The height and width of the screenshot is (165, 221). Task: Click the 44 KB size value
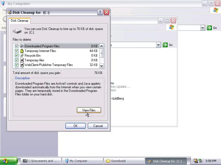click(x=93, y=51)
